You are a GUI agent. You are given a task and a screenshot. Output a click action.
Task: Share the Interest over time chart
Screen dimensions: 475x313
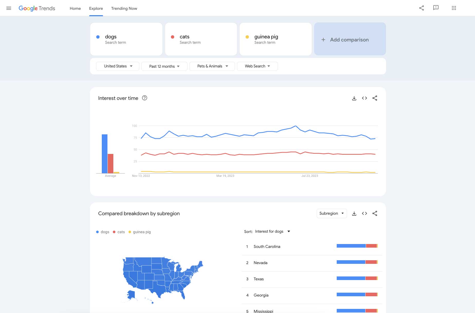pyautogui.click(x=375, y=98)
